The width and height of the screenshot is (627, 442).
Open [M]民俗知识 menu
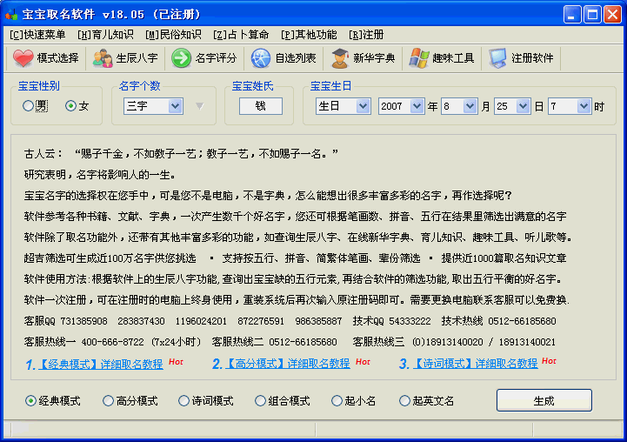pos(173,35)
